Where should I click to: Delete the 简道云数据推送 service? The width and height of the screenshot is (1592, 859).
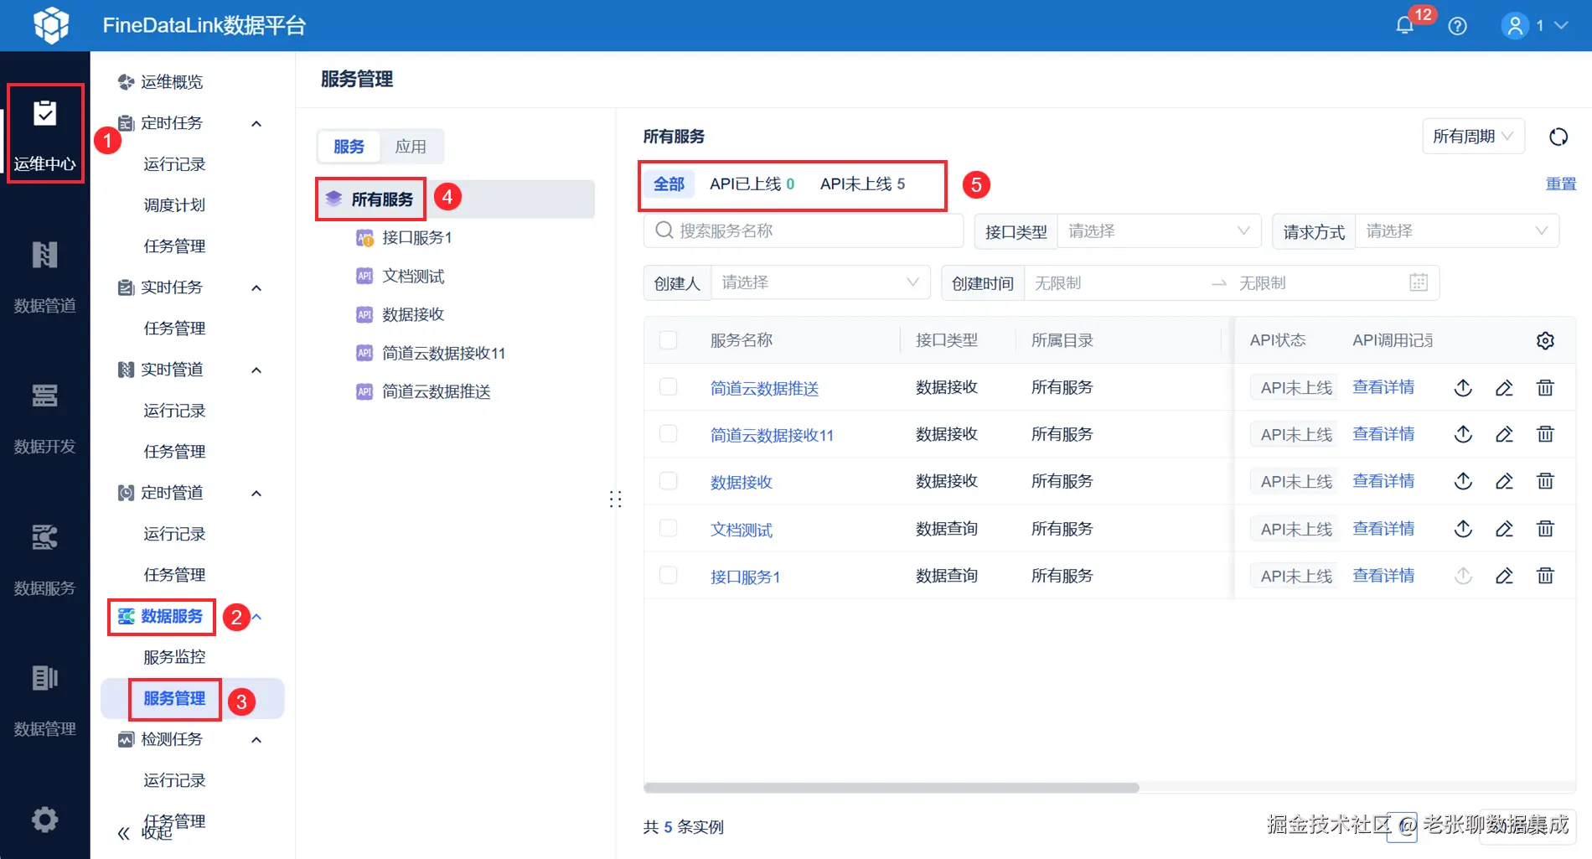[x=1545, y=387]
